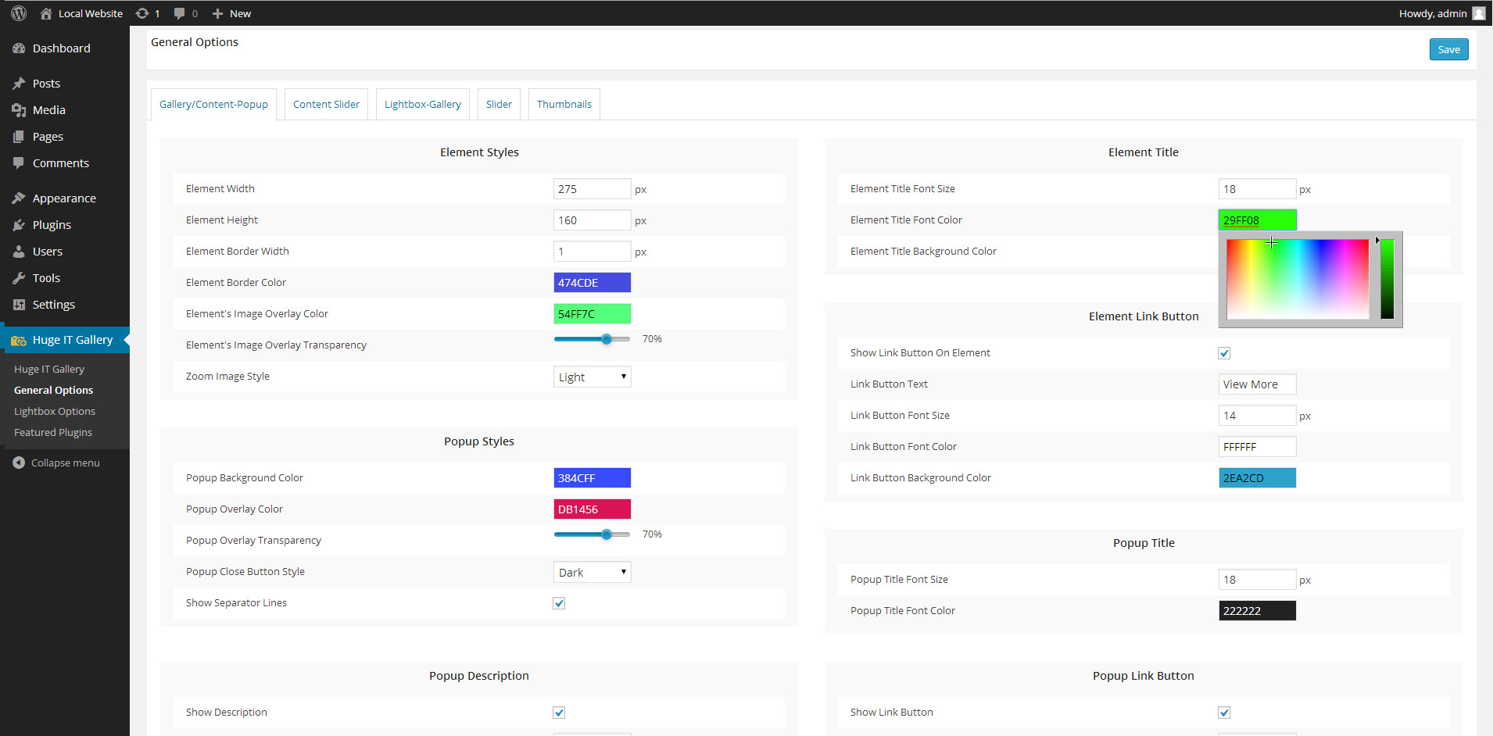Click the Collapse menu arrow icon
The height and width of the screenshot is (736, 1493).
click(19, 463)
